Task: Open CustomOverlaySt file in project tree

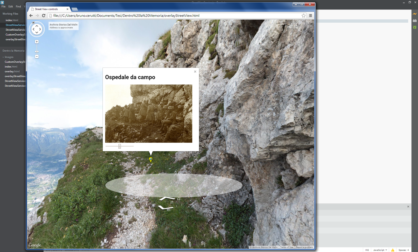Action: coord(15,62)
